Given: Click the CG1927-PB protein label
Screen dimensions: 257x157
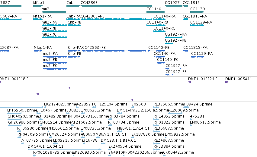Looking at the screenshot, I should tap(176, 72).
